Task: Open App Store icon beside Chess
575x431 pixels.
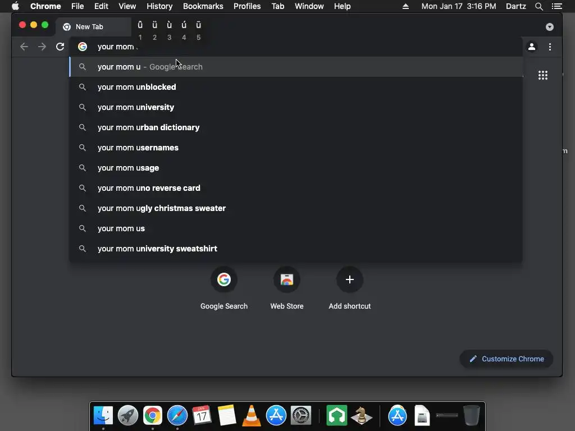Action: 398,416
